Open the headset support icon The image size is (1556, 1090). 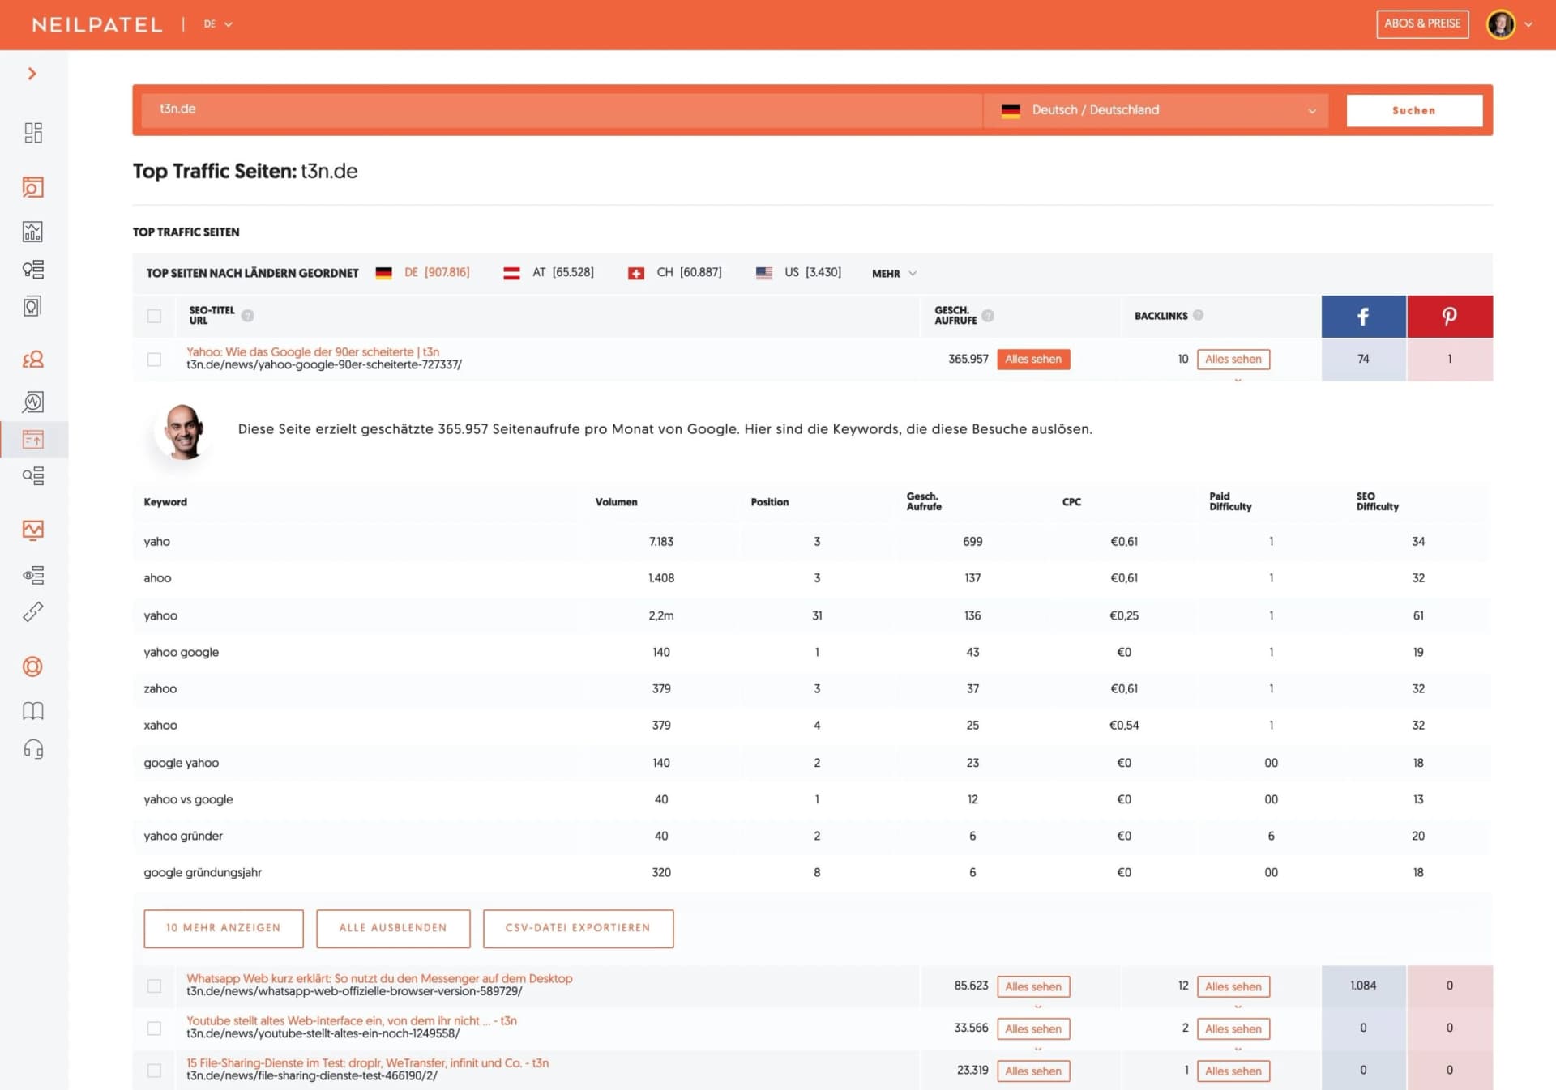[32, 749]
